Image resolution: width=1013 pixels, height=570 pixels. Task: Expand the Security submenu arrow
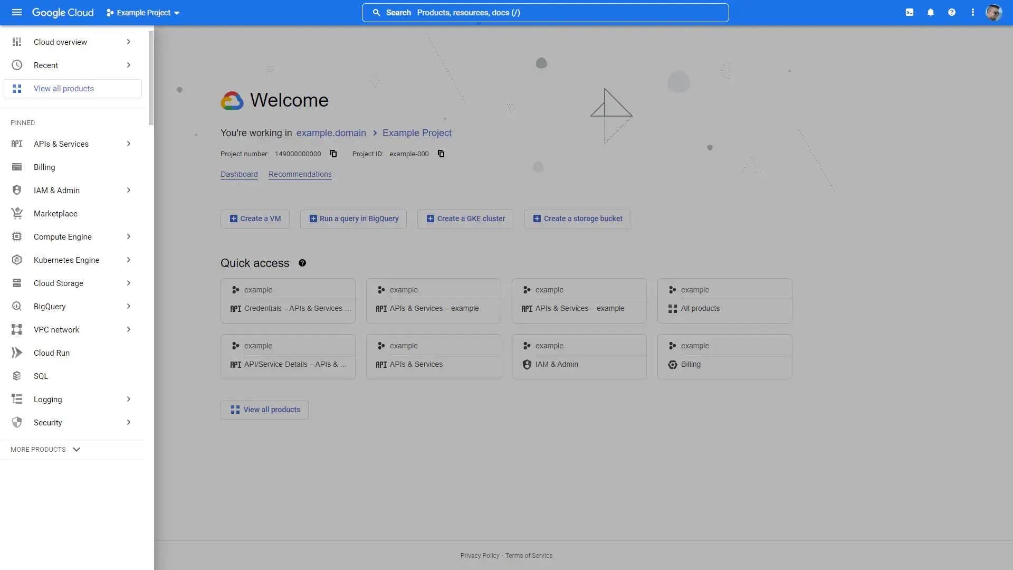(128, 422)
